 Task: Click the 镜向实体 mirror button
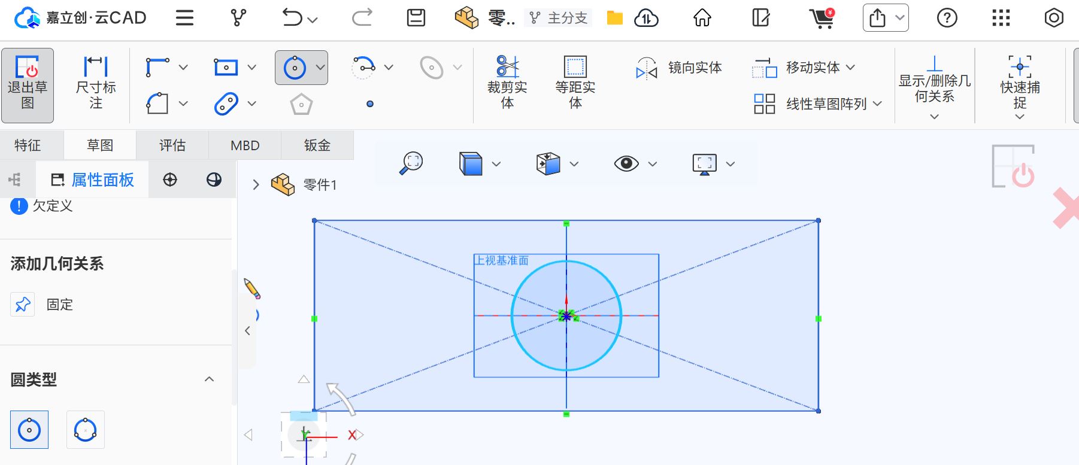click(x=679, y=68)
